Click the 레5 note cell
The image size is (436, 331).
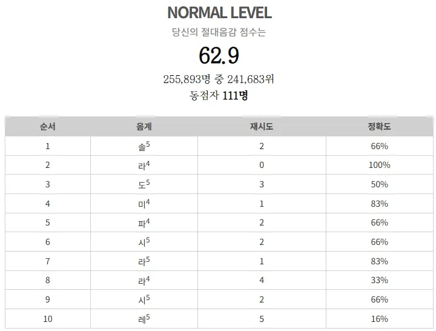click(144, 319)
